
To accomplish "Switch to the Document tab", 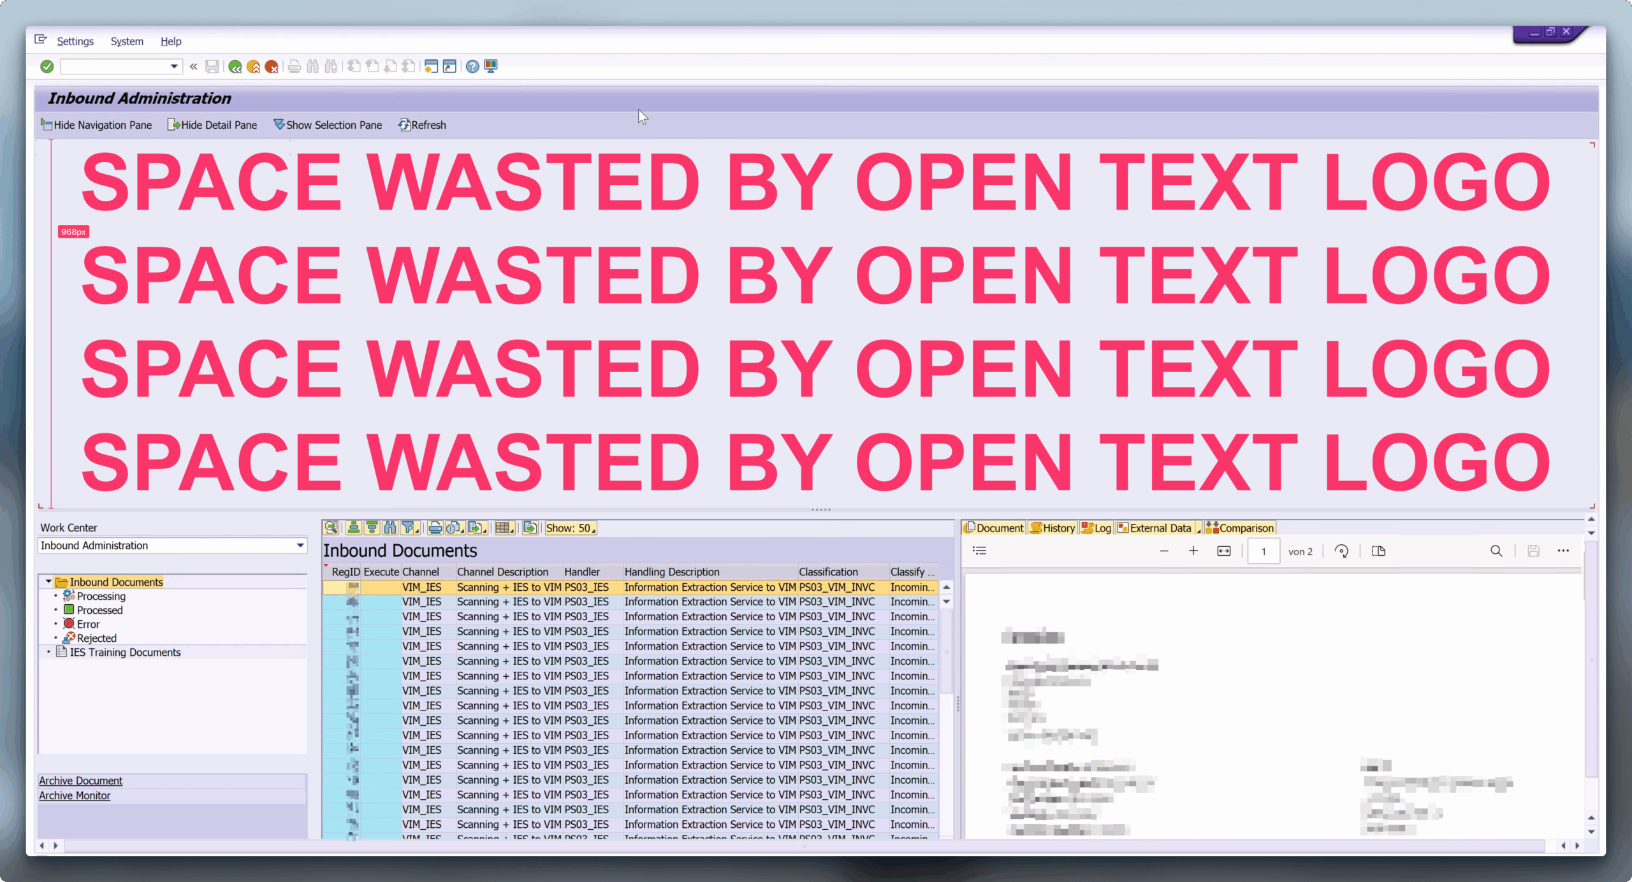I will [994, 528].
